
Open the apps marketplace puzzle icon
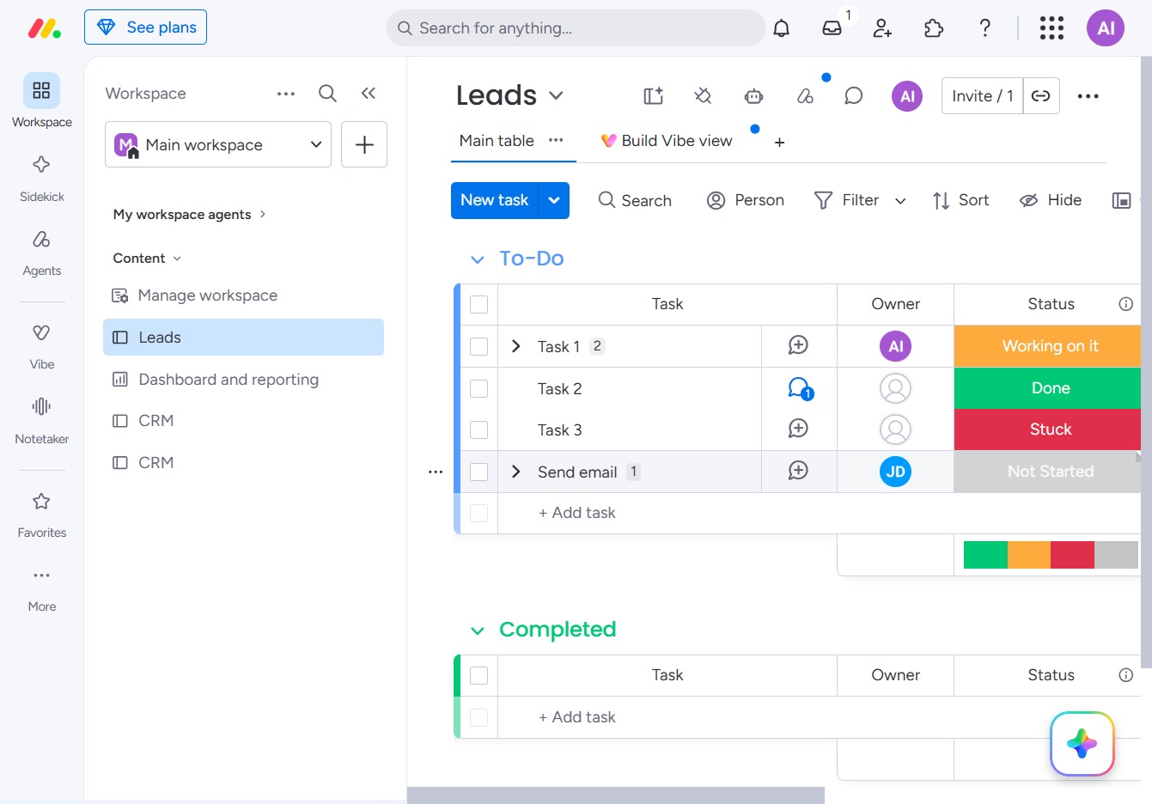pyautogui.click(x=934, y=28)
